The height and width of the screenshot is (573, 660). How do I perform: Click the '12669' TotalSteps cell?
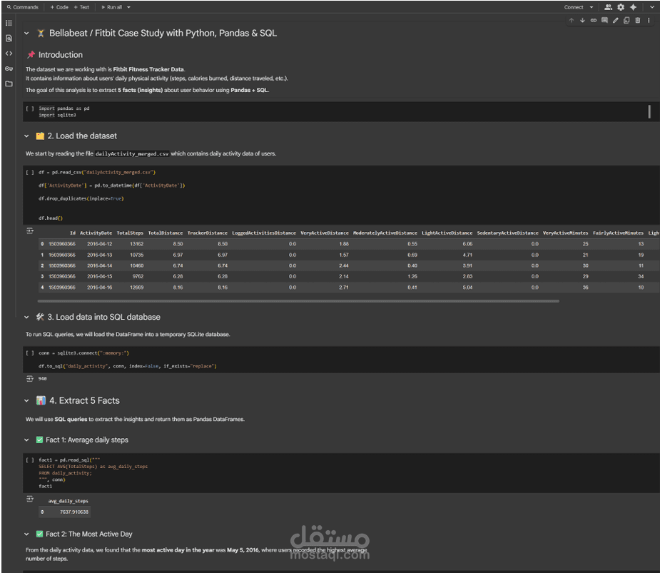pos(136,287)
